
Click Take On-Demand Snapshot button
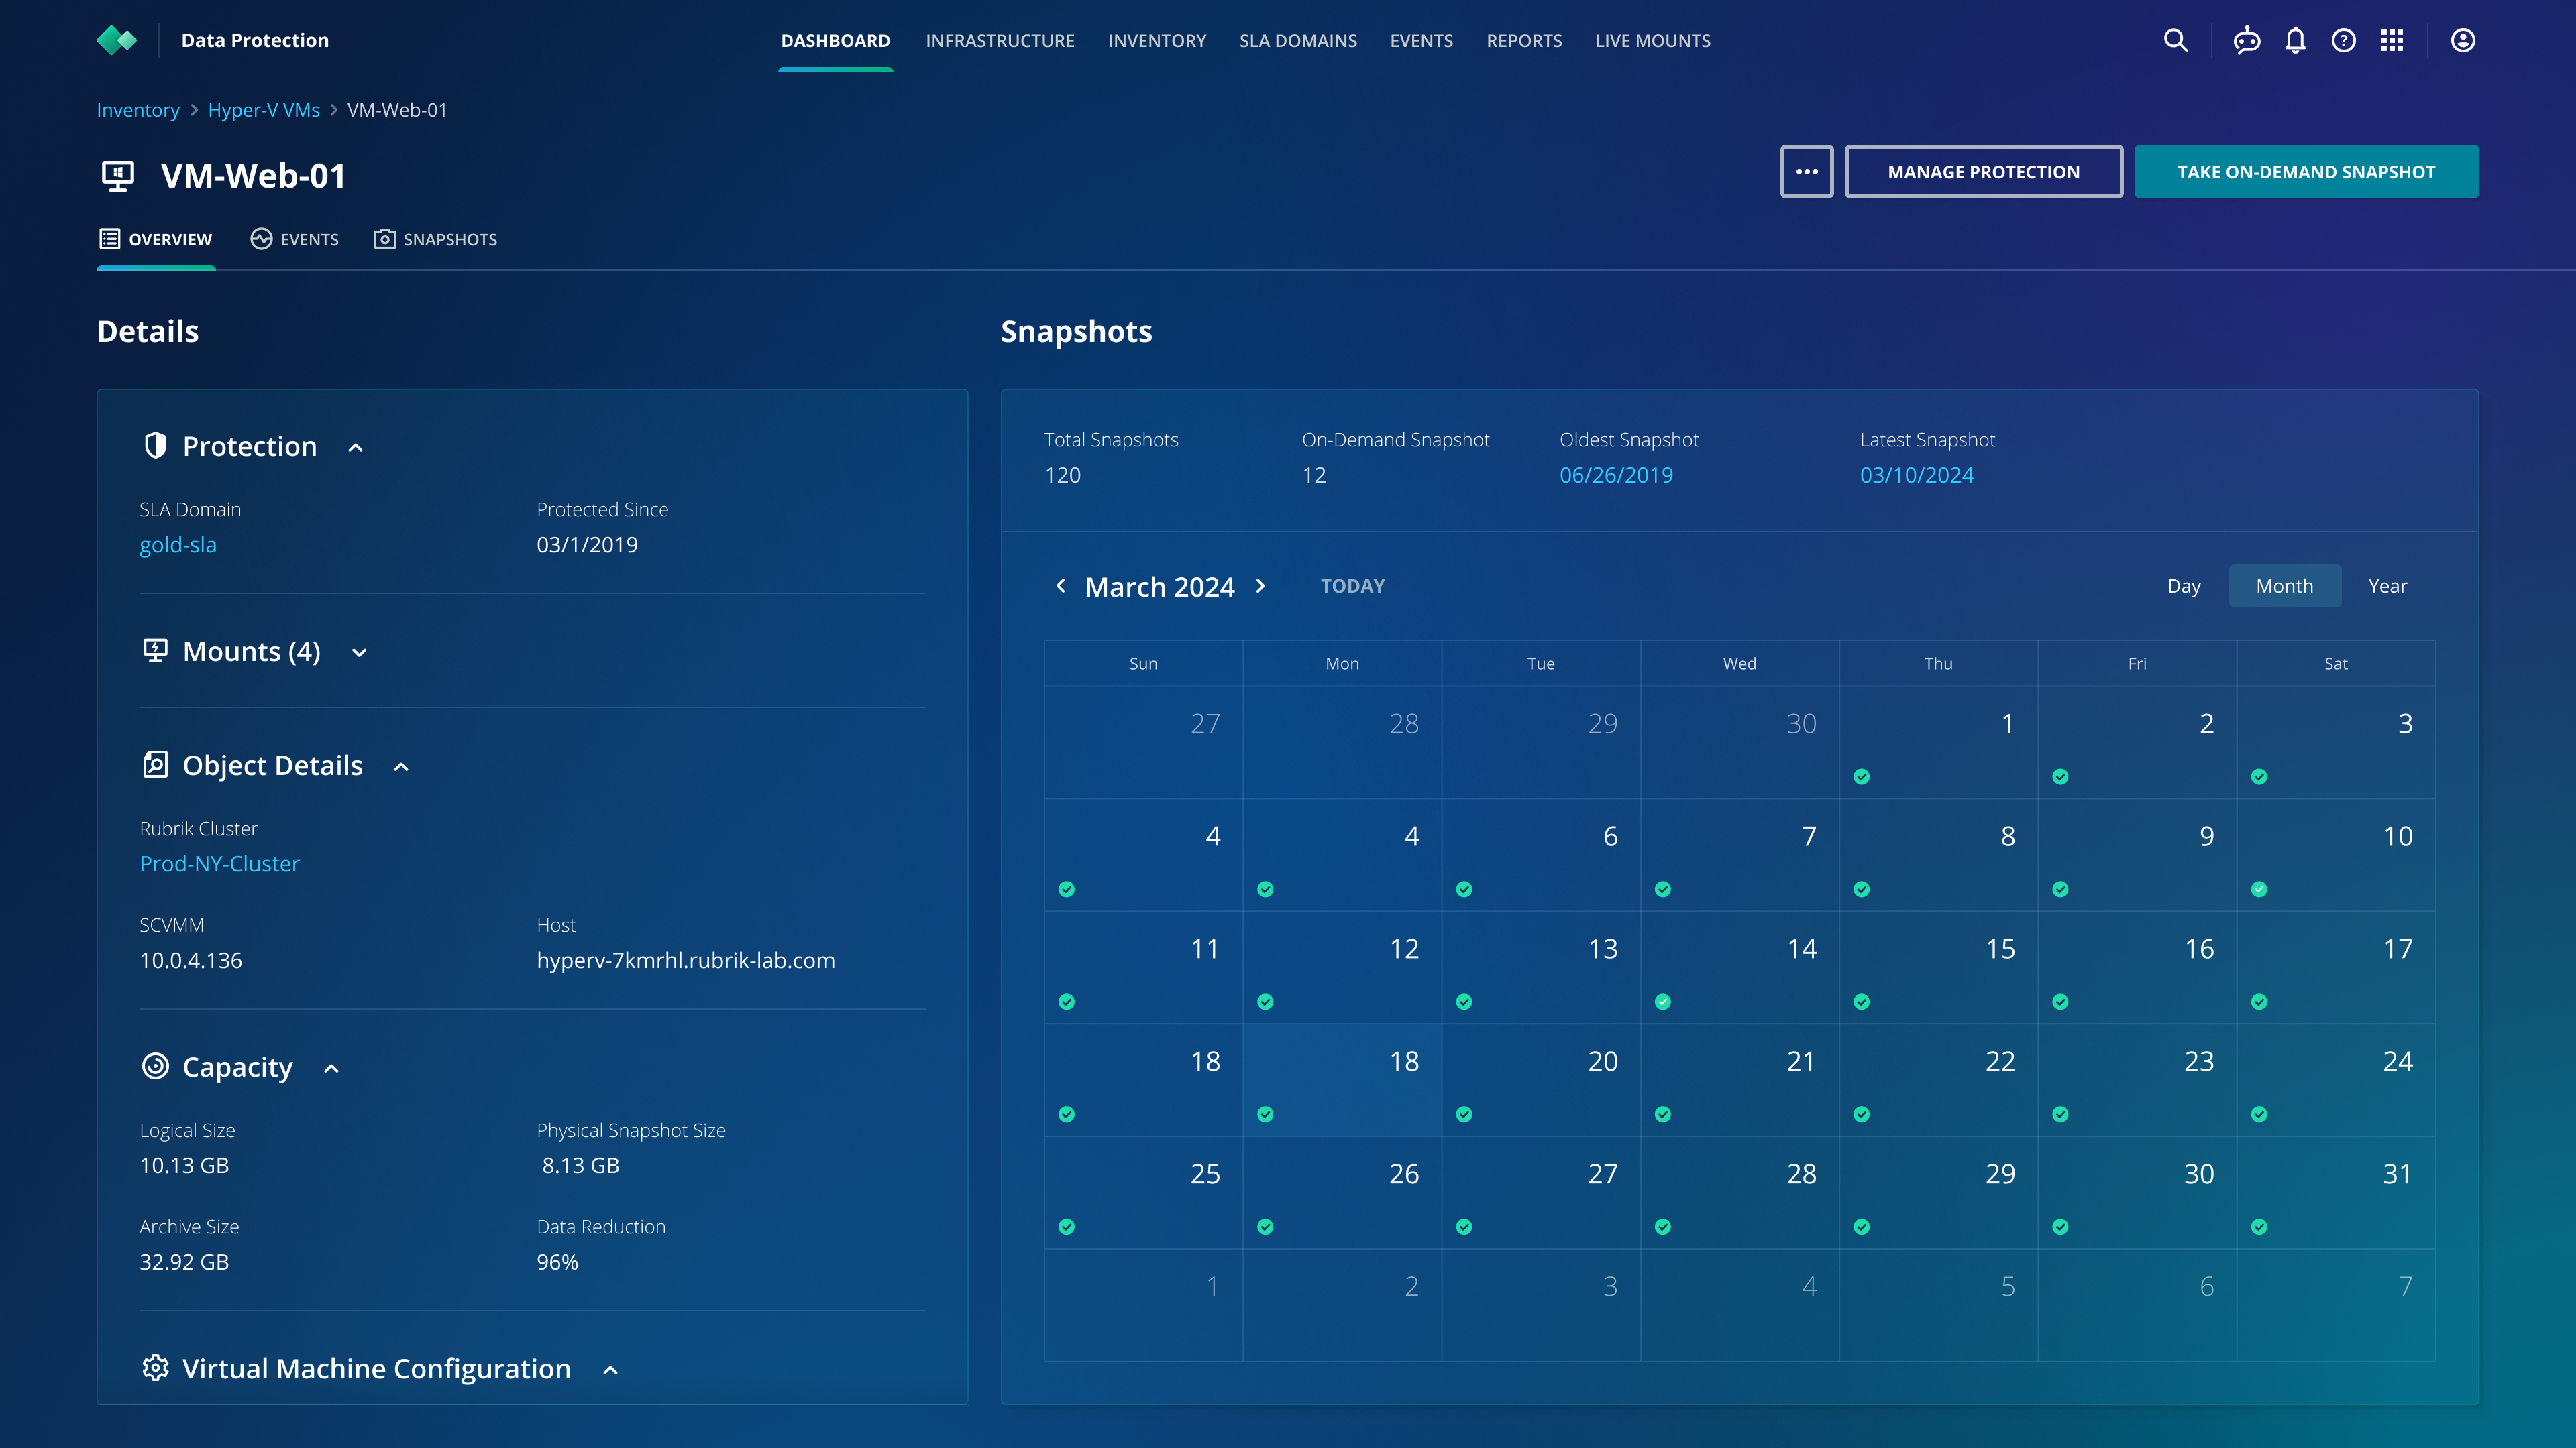click(x=2306, y=172)
